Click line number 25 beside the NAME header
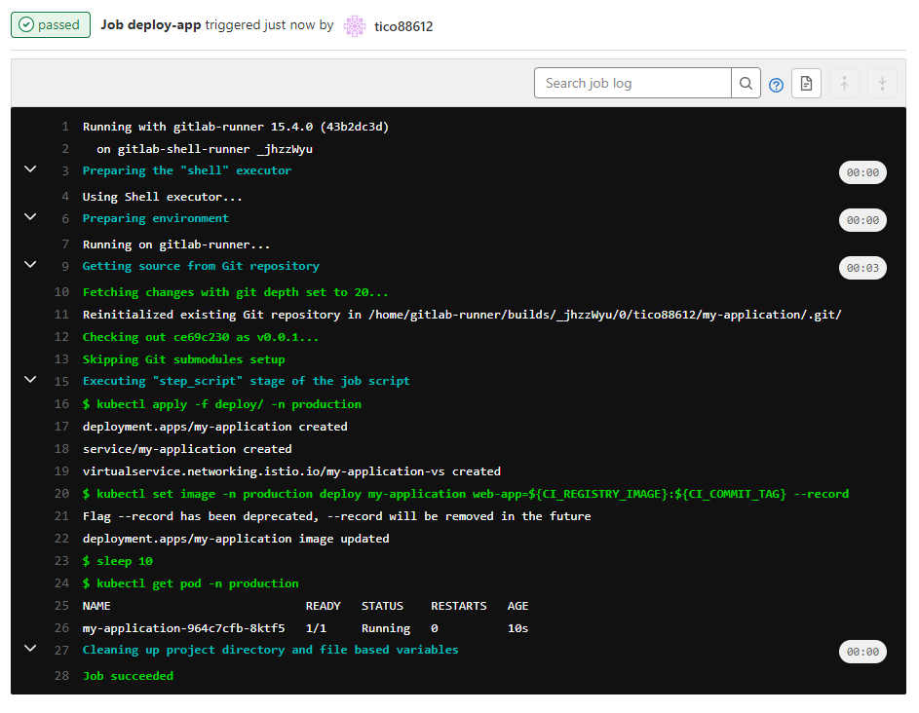This screenshot has width=919, height=713. pyautogui.click(x=61, y=606)
